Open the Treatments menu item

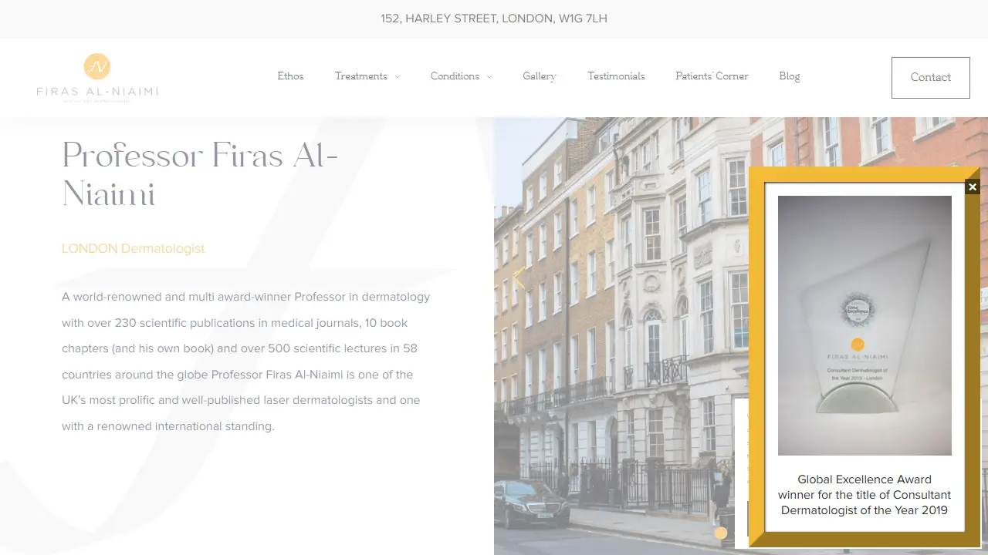361,76
